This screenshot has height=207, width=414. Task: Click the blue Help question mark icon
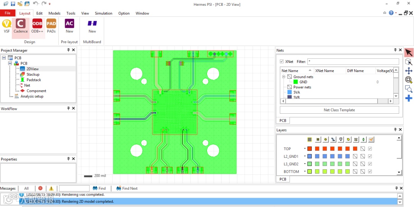coord(391,13)
